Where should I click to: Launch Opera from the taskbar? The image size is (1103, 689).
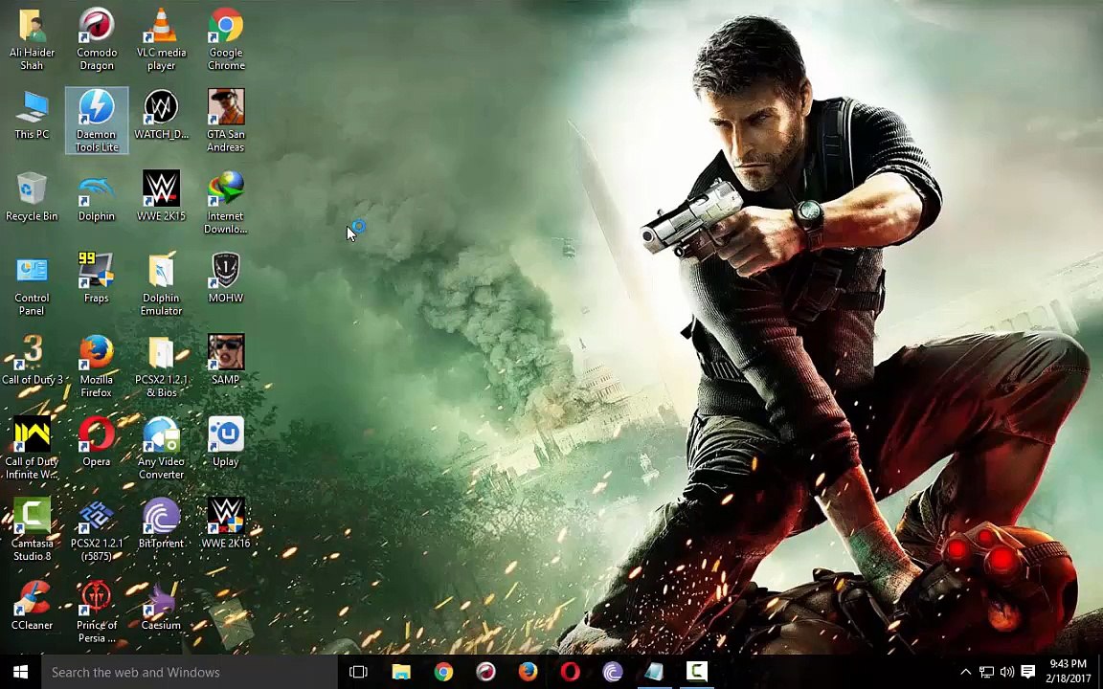(x=570, y=672)
